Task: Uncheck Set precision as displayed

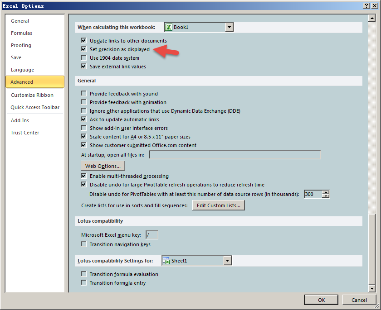Action: point(83,49)
